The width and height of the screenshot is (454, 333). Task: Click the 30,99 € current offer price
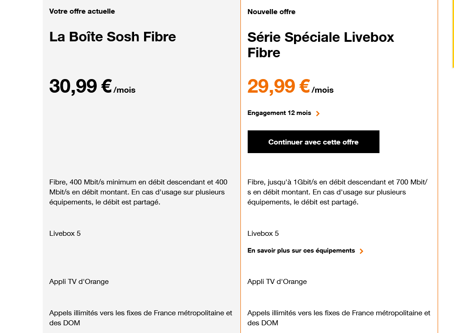coord(80,86)
